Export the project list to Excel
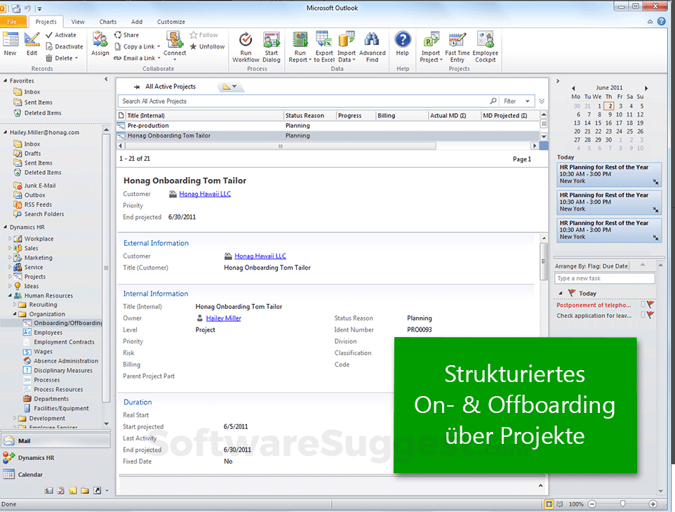This screenshot has width=675, height=512. (x=323, y=46)
